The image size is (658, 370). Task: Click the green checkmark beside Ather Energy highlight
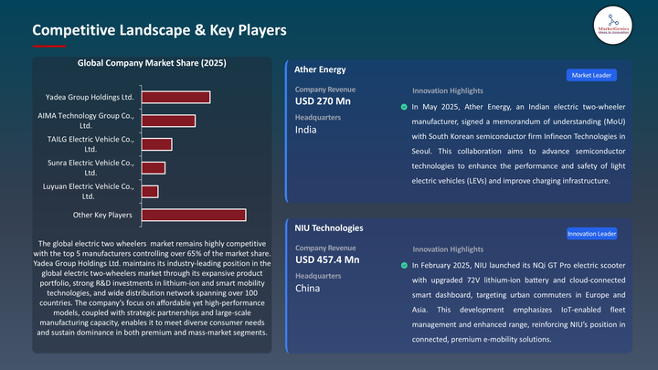404,107
